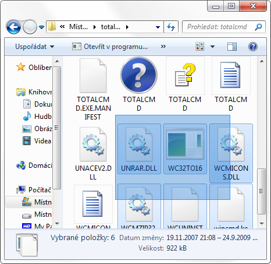Open Videa library

pos(37,141)
